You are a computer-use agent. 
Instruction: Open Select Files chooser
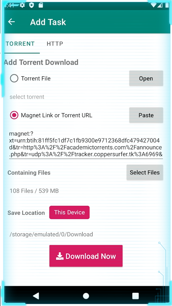tap(145, 173)
